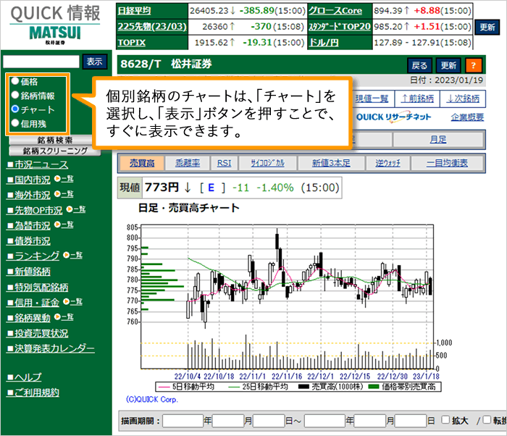507x436 pixels.
Task: Open 為替市況 一覧 list icon
Action: click(x=64, y=225)
